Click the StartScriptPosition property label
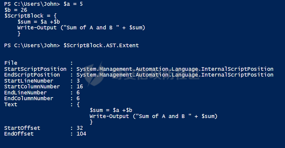This screenshot has height=148, width=285. coord(35,69)
